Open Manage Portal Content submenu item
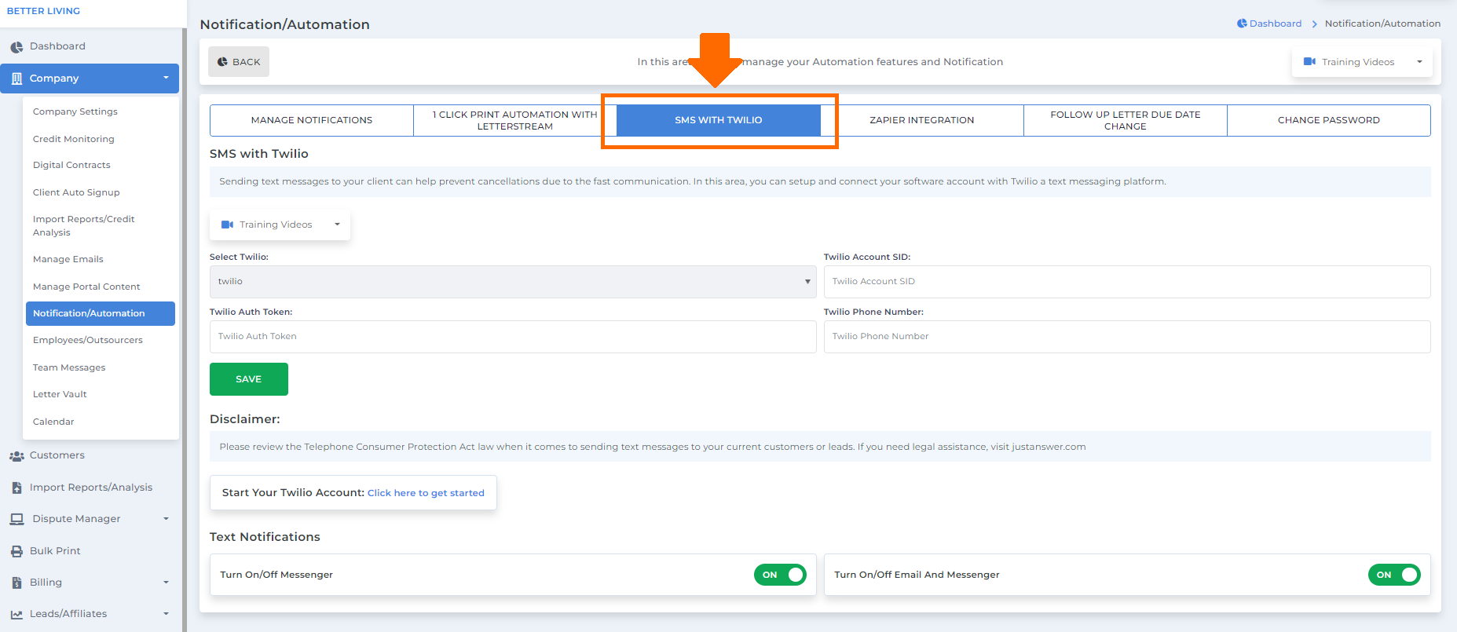 (86, 287)
